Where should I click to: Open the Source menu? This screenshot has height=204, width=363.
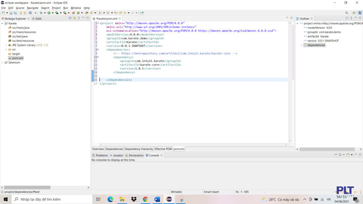[20, 8]
